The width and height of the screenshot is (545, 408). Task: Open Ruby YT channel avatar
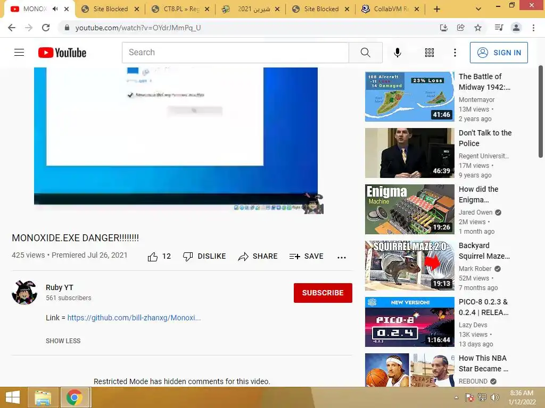tap(24, 293)
